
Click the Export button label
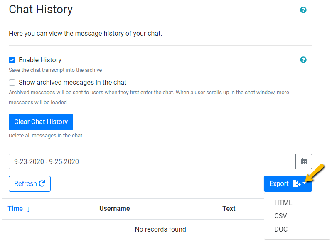[279, 184]
